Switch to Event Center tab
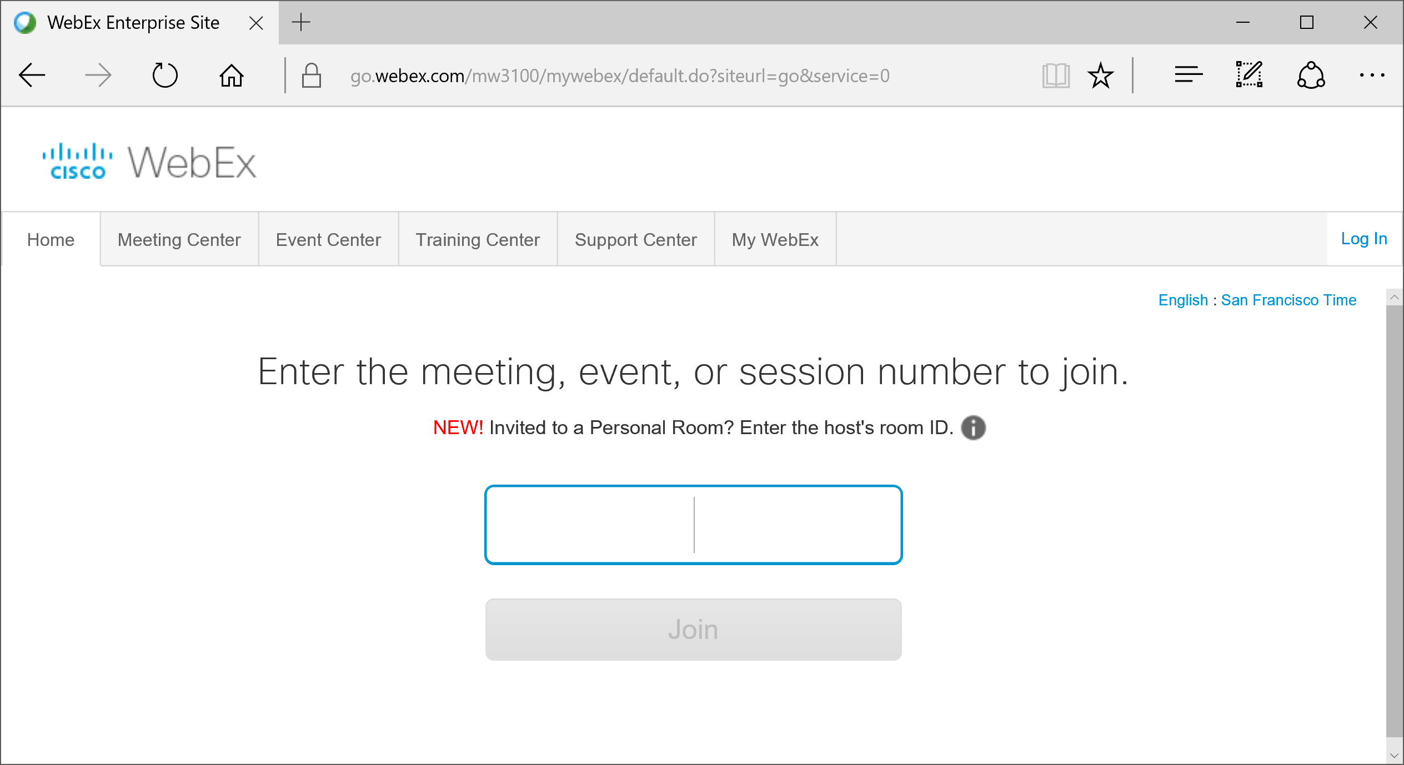Viewport: 1404px width, 765px height. pos(328,240)
